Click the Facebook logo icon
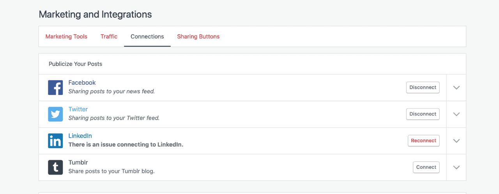This screenshot has height=194, width=499. click(x=55, y=87)
